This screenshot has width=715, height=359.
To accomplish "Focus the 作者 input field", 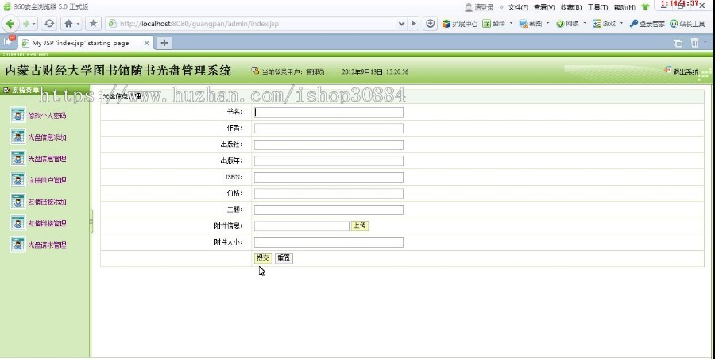I will (328, 128).
